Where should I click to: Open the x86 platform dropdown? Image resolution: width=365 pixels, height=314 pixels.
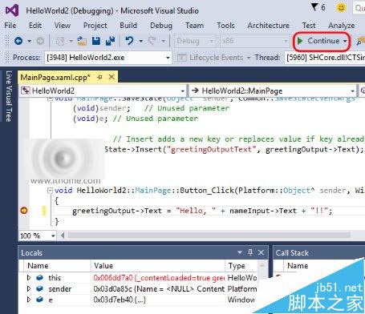[254, 41]
